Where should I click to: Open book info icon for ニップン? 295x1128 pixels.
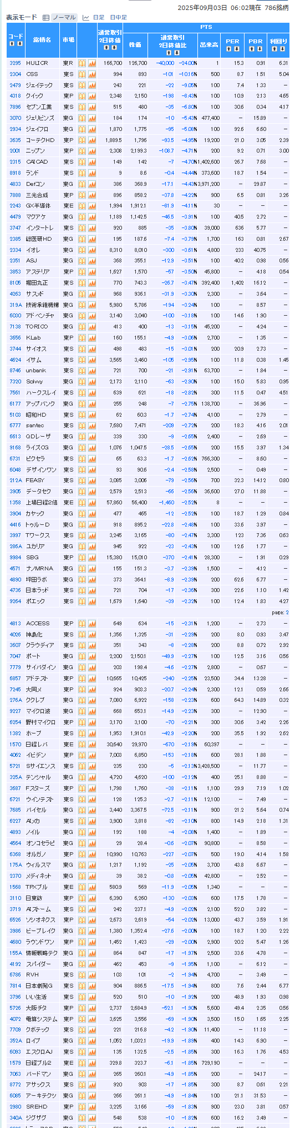click(82, 151)
